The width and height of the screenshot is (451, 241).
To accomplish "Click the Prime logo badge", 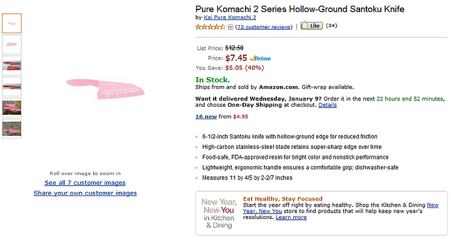I will pyautogui.click(x=261, y=58).
